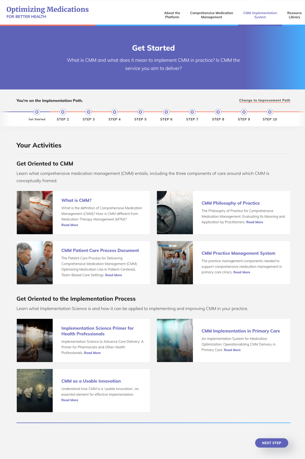The width and height of the screenshot is (305, 459).
Task: Switch using Change to Improvement Path link
Action: 265,100
